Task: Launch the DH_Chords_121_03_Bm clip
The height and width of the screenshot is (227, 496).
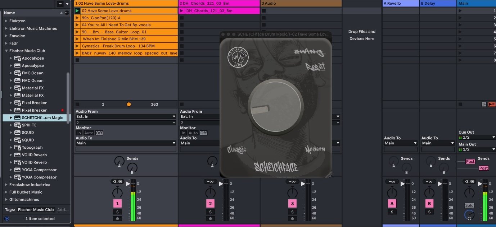Action: 182,11
